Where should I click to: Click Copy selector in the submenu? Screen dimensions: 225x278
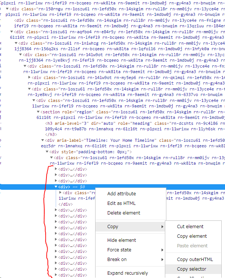point(191,269)
